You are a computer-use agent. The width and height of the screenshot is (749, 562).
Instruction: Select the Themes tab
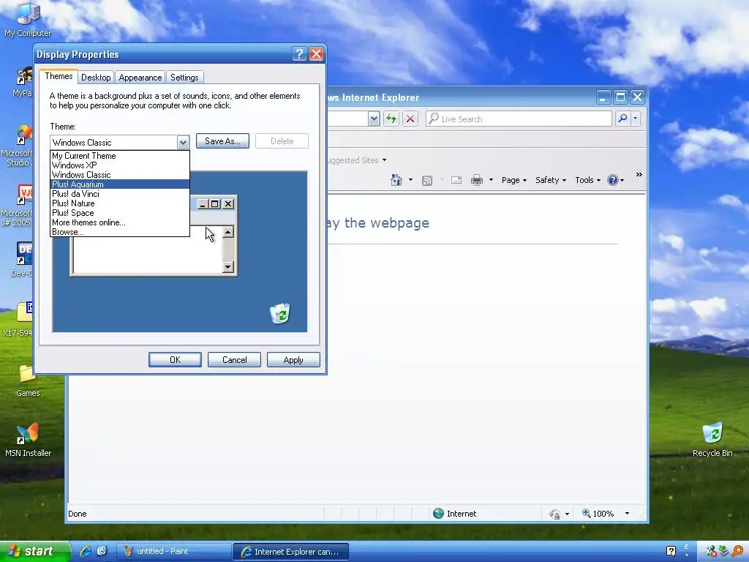[59, 76]
